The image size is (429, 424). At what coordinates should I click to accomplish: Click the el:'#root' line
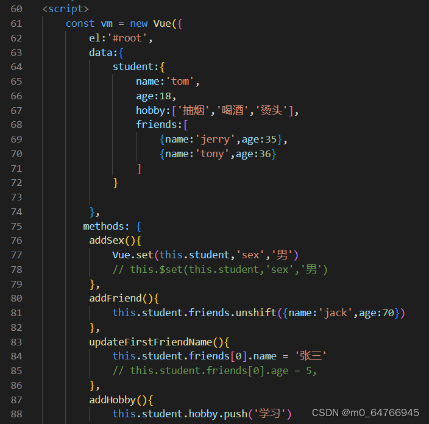(121, 38)
